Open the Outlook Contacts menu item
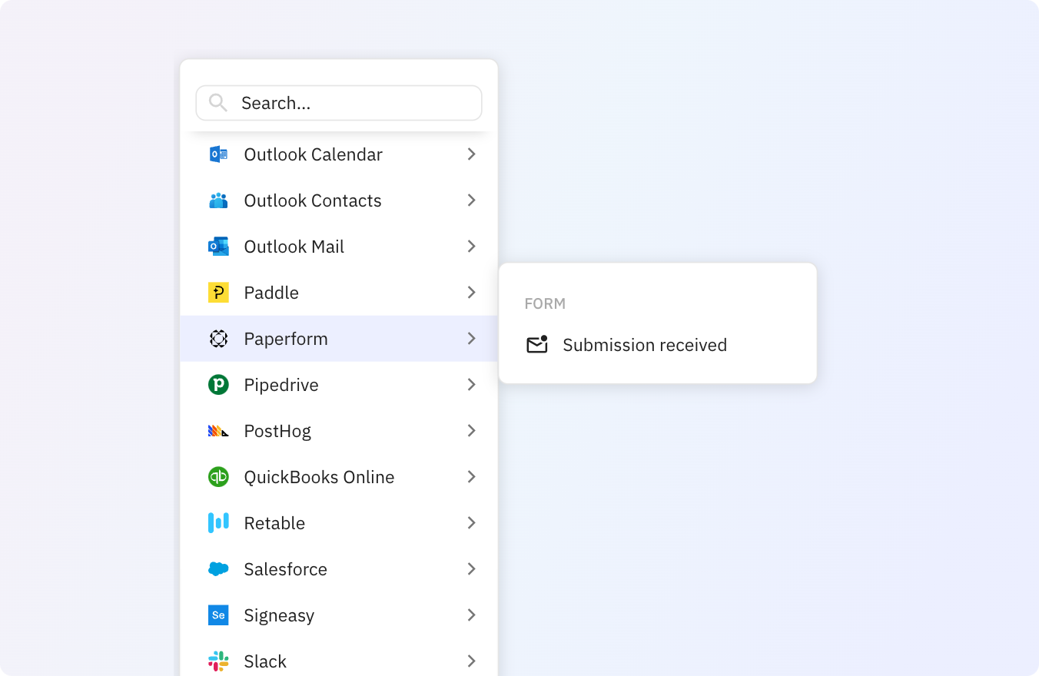This screenshot has height=676, width=1039. 339,200
